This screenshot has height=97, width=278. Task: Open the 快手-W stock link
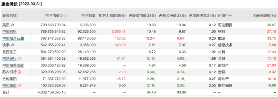point(8,45)
